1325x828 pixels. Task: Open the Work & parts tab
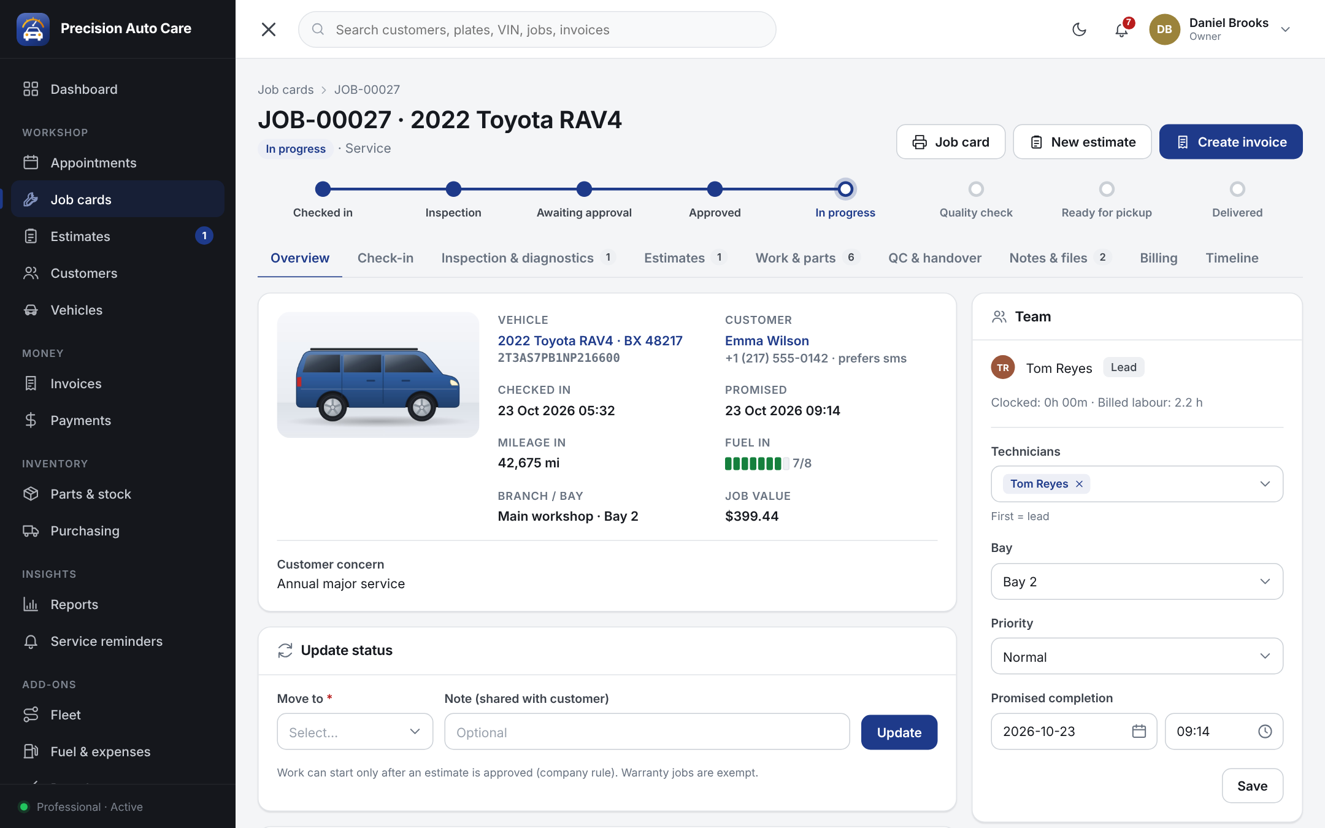pyautogui.click(x=807, y=258)
